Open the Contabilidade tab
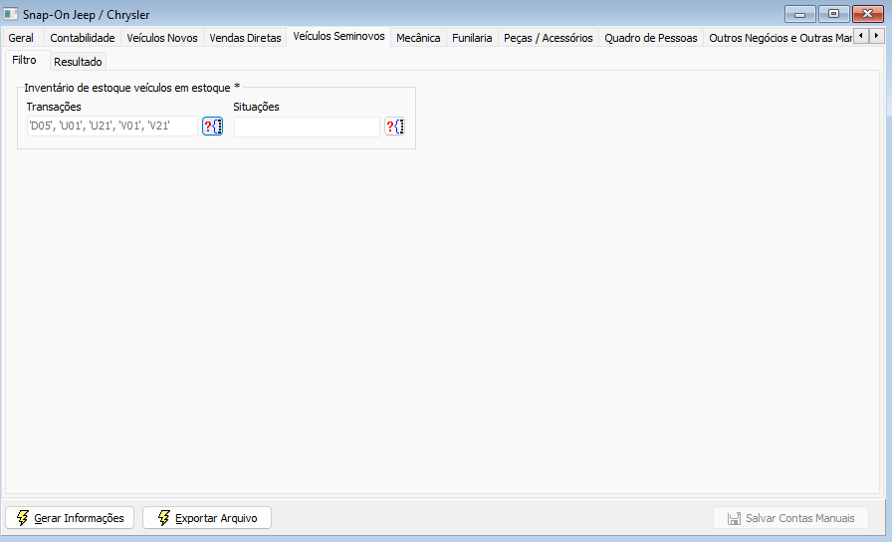This screenshot has height=542, width=892. coord(83,38)
